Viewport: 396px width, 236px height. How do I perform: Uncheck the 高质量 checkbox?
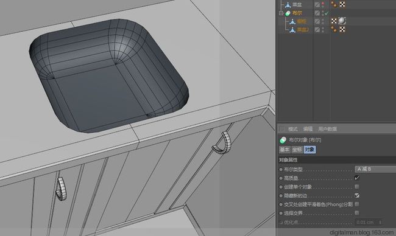click(x=357, y=178)
